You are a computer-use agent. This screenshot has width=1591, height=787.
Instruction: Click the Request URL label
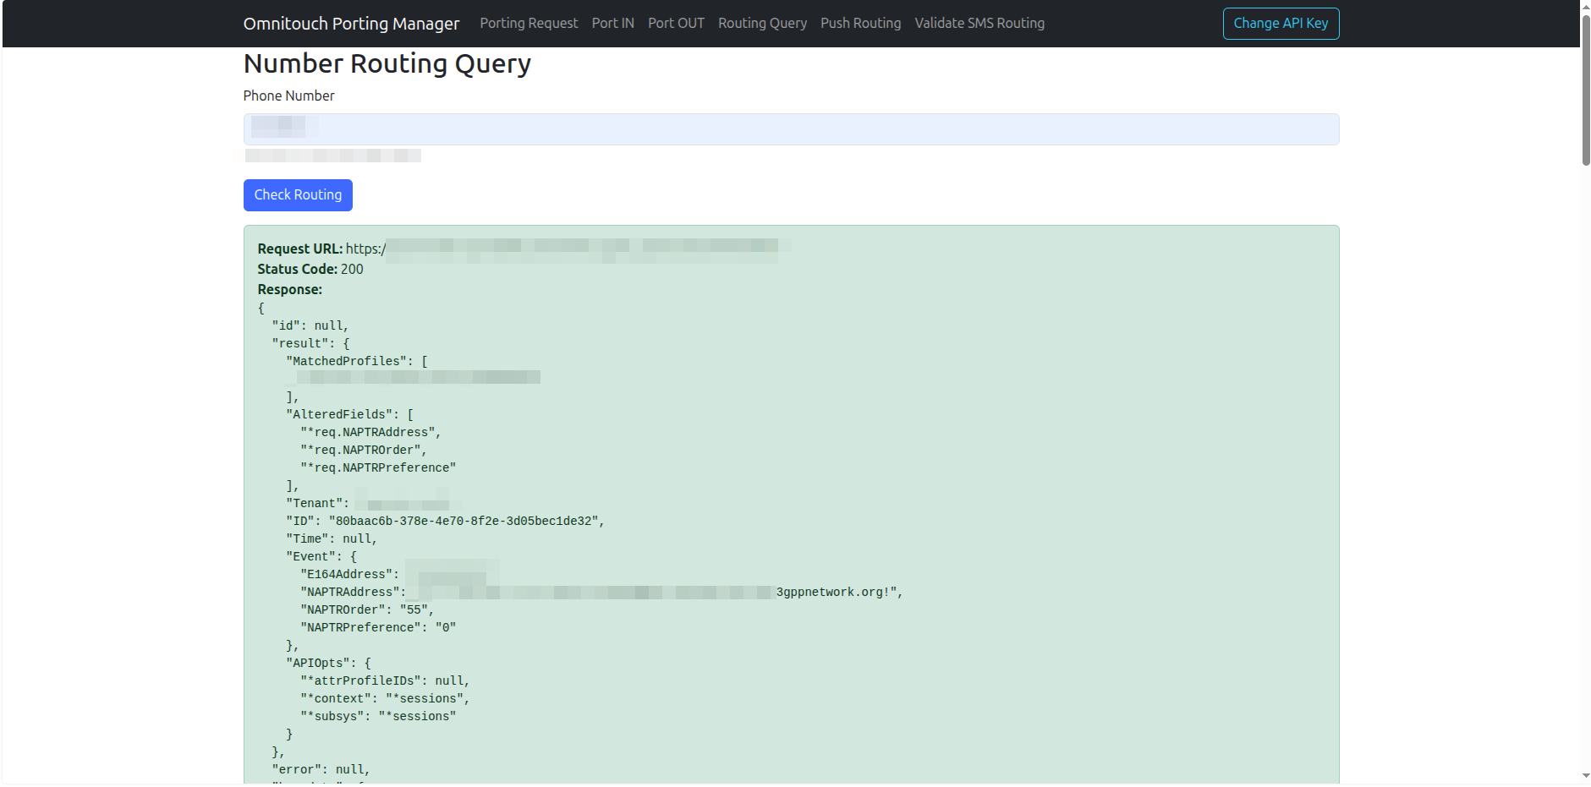point(300,249)
